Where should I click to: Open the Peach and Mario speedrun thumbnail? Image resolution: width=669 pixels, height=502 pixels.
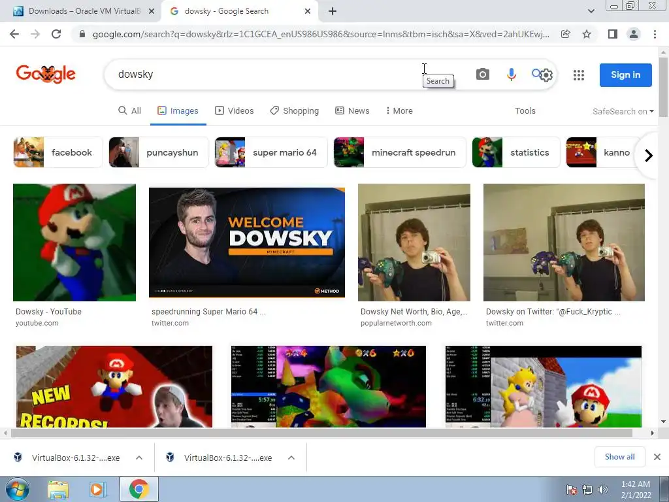click(x=543, y=386)
